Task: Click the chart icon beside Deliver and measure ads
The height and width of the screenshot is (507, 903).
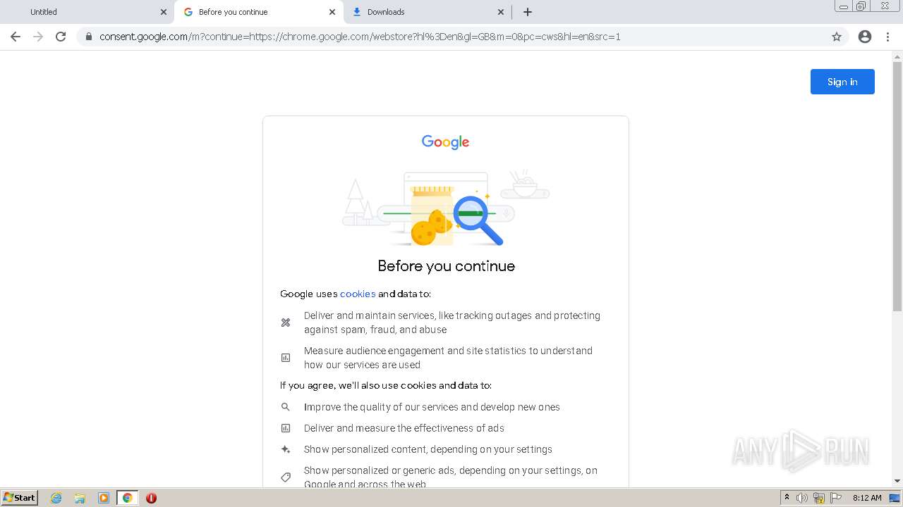Action: [286, 428]
